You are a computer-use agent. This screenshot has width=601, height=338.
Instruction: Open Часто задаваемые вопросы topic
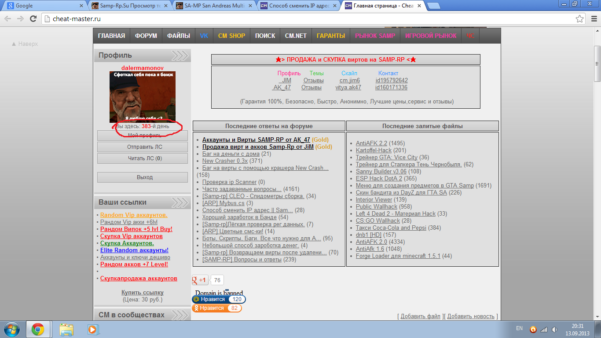pos(242,189)
